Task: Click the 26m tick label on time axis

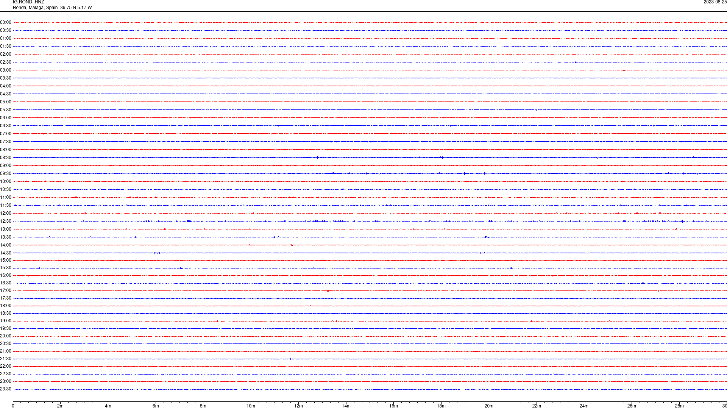Action: coord(632,406)
